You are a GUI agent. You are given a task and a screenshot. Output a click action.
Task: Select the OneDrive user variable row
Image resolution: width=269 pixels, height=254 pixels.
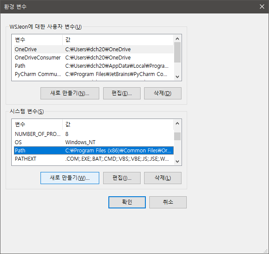tap(94, 49)
